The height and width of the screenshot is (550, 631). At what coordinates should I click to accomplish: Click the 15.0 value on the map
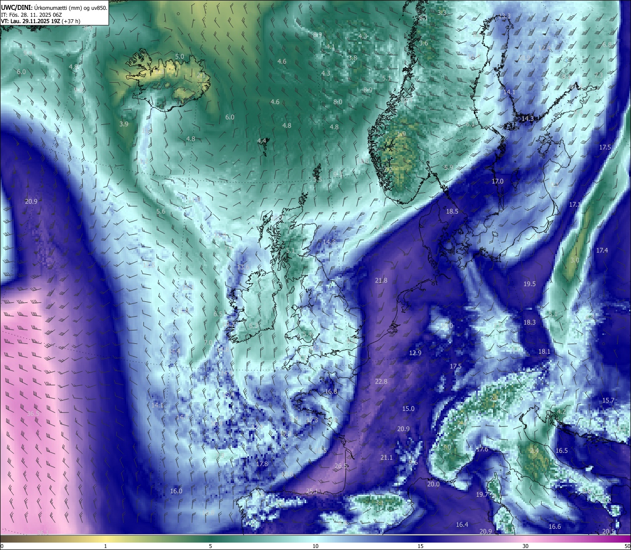[408, 409]
